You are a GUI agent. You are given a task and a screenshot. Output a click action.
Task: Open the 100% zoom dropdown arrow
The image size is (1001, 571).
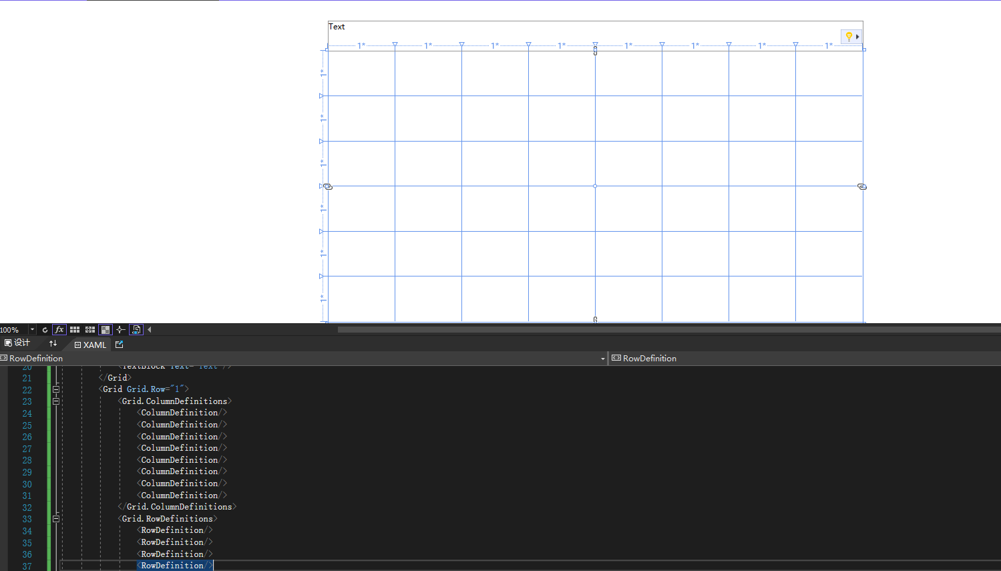coord(32,330)
